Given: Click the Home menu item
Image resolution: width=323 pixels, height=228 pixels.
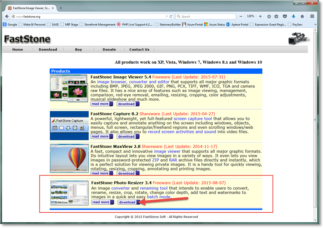Looking at the screenshot, I should point(18,49).
